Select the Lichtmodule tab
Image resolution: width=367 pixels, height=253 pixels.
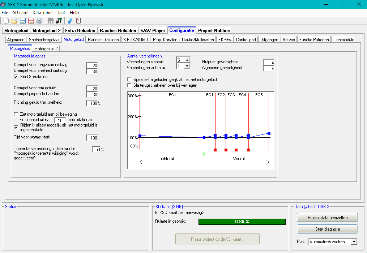343,39
